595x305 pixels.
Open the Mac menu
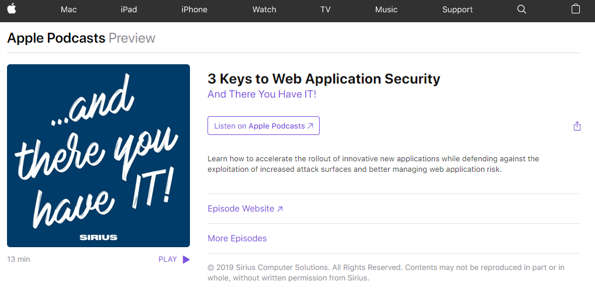click(69, 9)
